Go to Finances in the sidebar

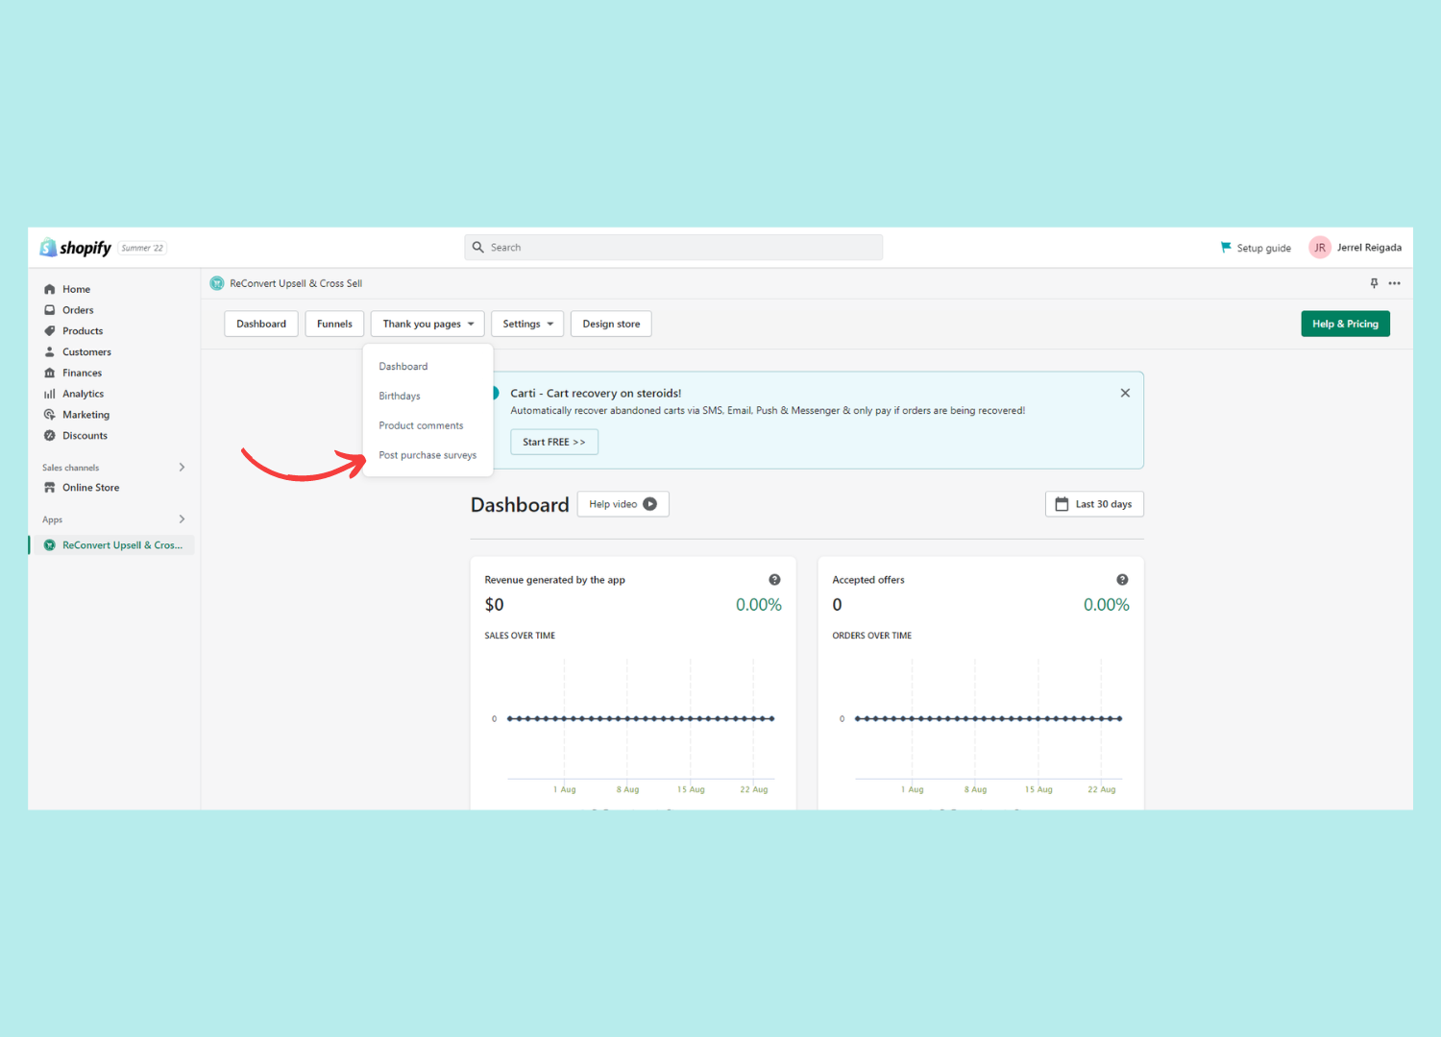82,373
